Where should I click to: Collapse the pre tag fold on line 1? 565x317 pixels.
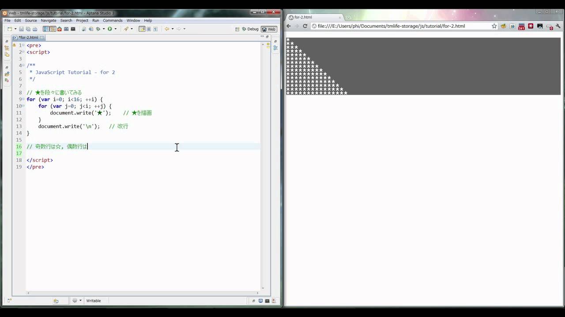[23, 45]
